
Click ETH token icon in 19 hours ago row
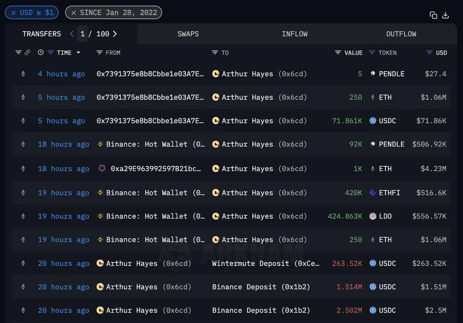click(373, 240)
